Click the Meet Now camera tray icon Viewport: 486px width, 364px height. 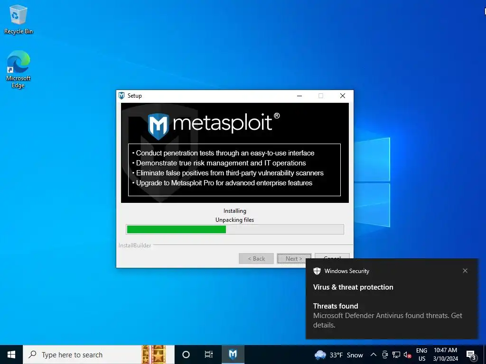pos(385,355)
